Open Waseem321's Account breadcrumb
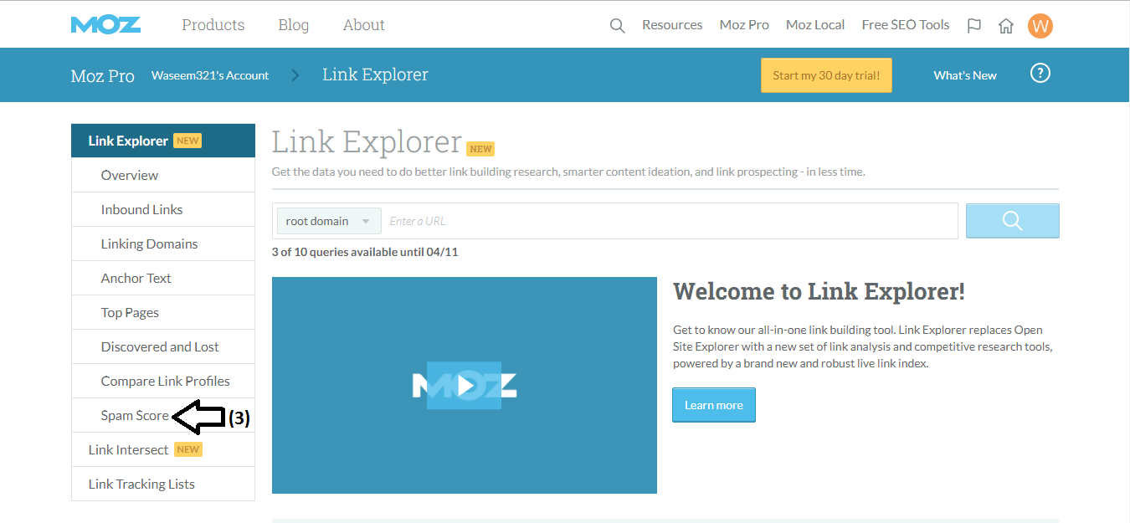This screenshot has width=1130, height=523. pyautogui.click(x=210, y=75)
